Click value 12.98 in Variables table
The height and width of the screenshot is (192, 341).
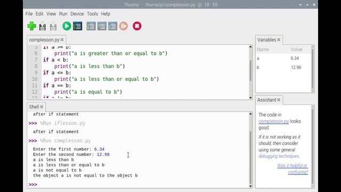coord(296,68)
